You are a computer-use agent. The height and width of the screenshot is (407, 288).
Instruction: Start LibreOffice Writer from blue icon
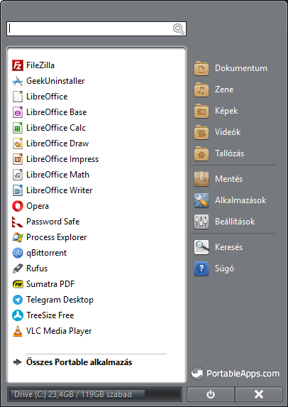point(18,190)
